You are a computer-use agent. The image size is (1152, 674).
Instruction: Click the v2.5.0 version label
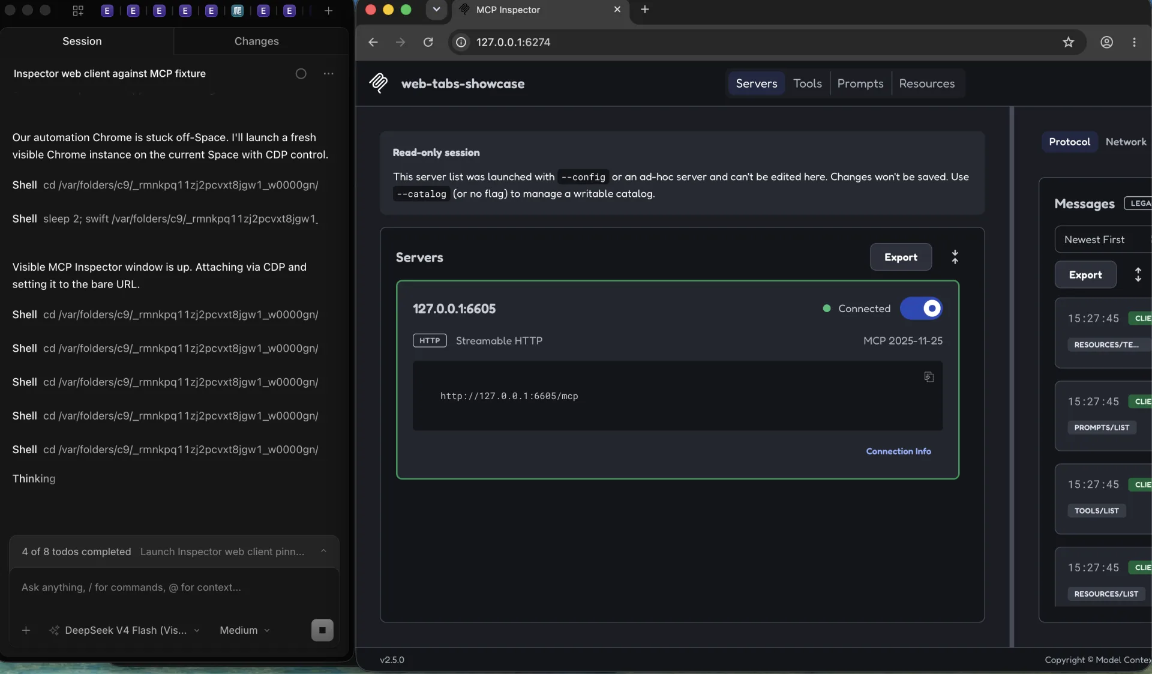392,660
